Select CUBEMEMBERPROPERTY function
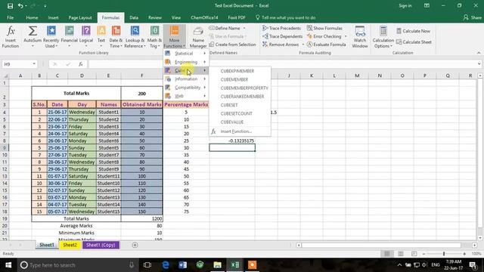 244,88
